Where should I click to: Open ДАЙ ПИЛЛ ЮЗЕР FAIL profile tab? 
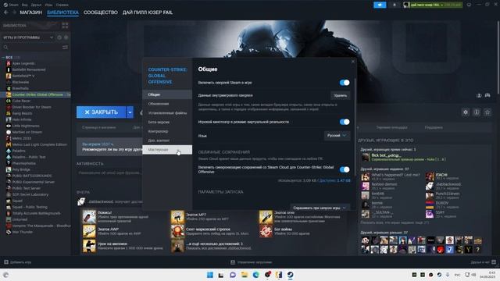[148, 12]
